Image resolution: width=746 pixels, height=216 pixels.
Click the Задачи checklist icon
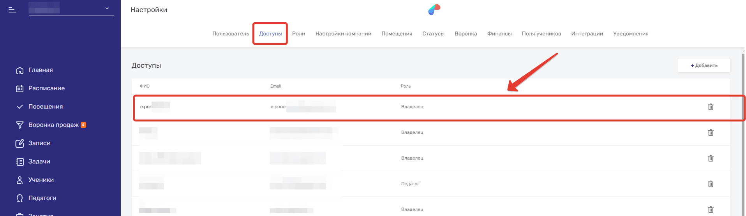pyautogui.click(x=20, y=162)
